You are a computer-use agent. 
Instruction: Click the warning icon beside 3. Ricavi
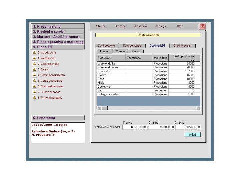tap(34, 69)
